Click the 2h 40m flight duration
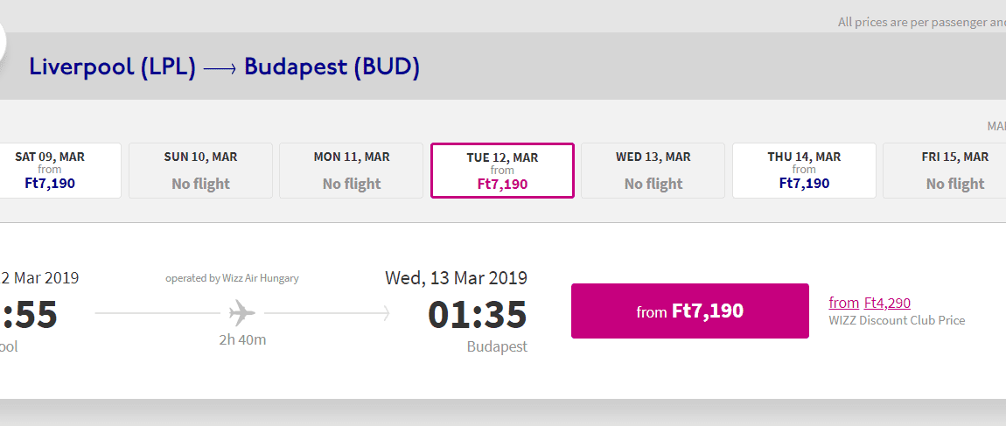1006x426 pixels. pos(242,340)
